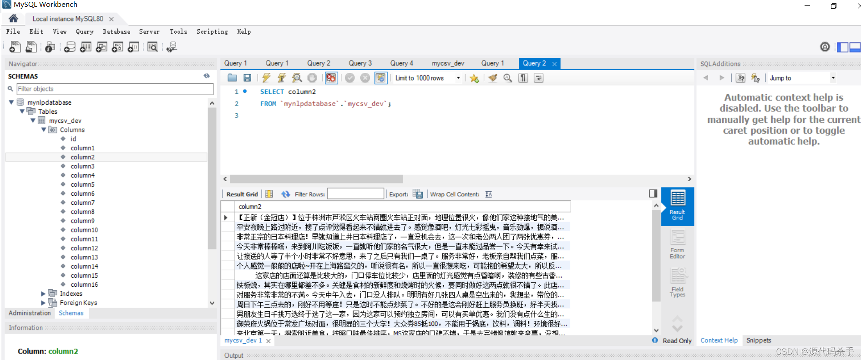
Task: Close the mycsv_dev 1 result tab
Action: (268, 341)
